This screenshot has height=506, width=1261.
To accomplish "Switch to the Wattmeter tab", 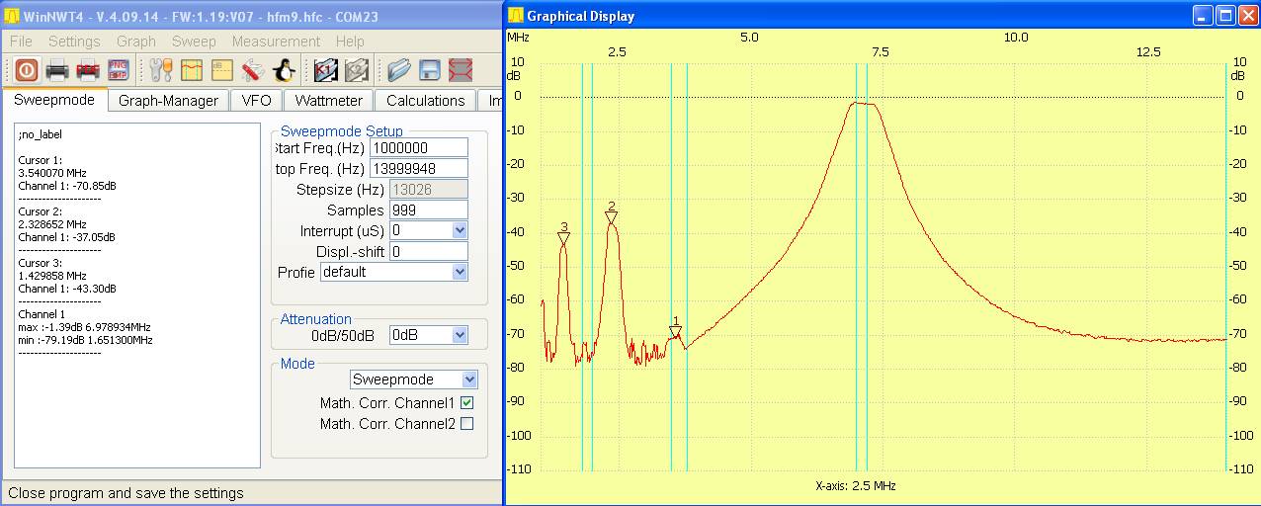I will tap(330, 101).
